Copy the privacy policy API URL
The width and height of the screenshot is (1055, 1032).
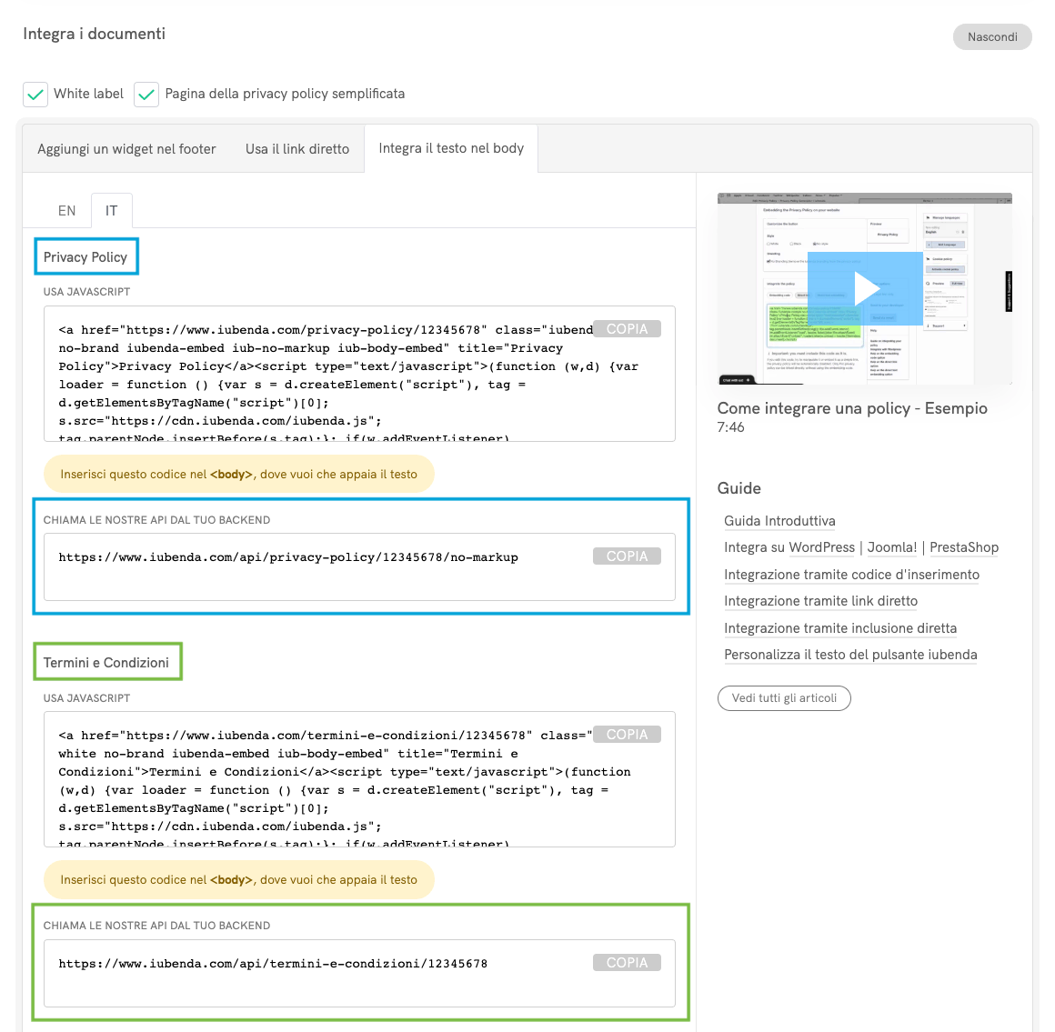point(627,556)
